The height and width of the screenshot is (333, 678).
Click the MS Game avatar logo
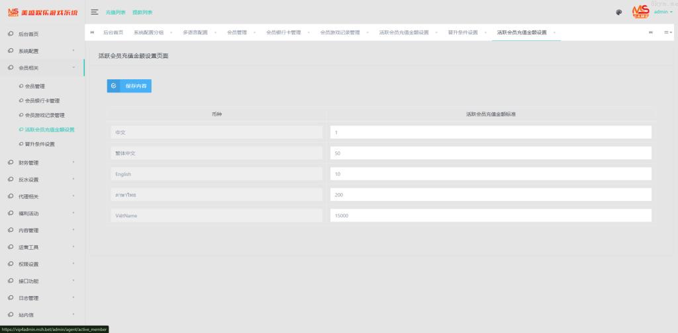tap(640, 11)
